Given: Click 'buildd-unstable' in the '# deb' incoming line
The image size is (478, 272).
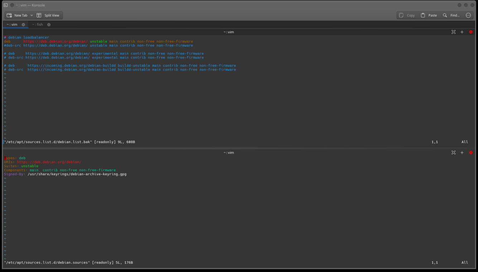Looking at the screenshot, I should click(x=134, y=65).
